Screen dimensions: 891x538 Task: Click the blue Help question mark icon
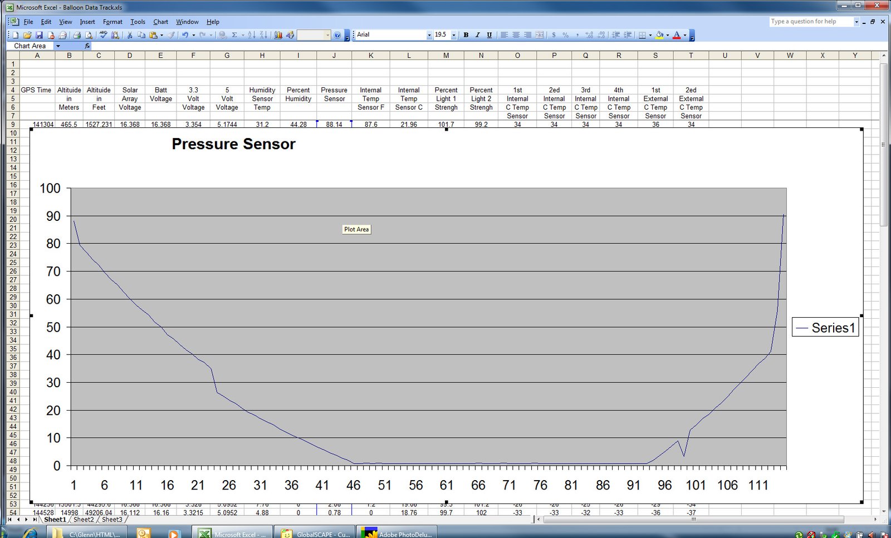click(x=337, y=35)
